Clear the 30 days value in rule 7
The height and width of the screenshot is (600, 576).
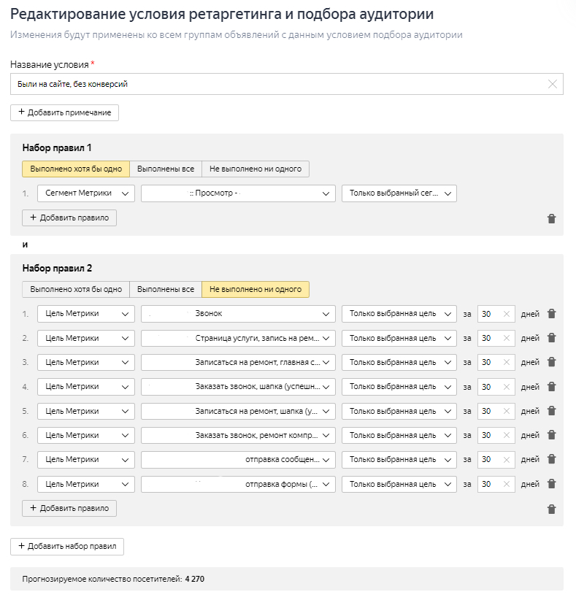point(507,459)
